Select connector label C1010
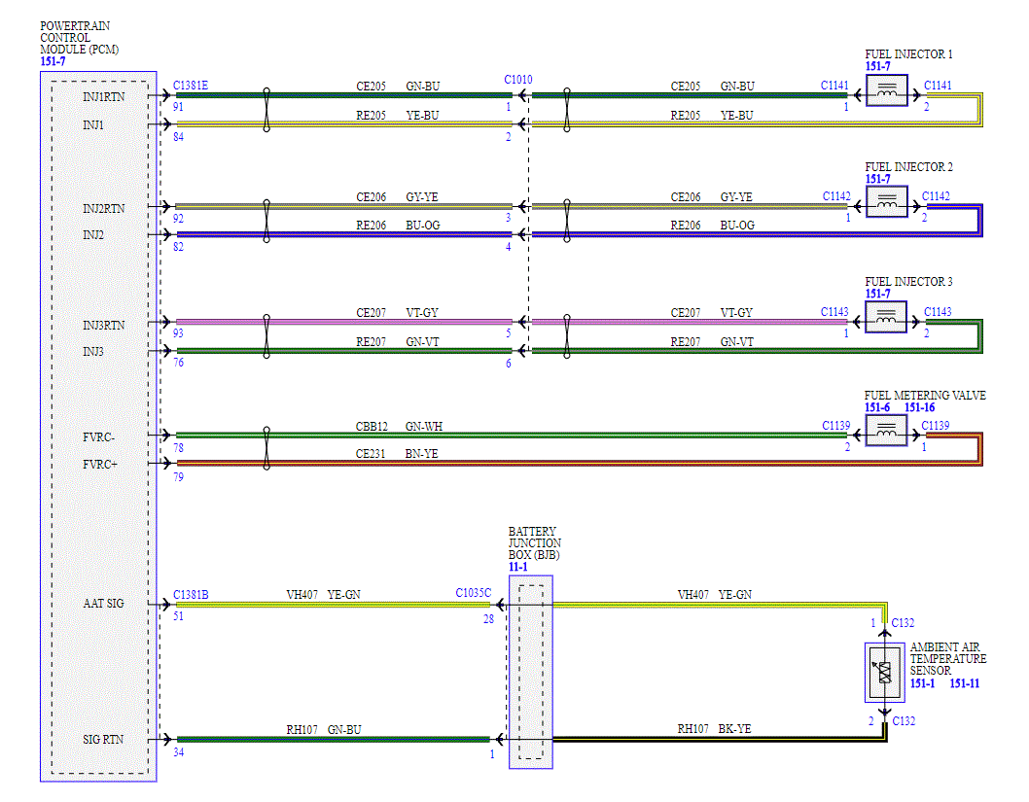This screenshot has height=802, width=1029. (x=517, y=80)
